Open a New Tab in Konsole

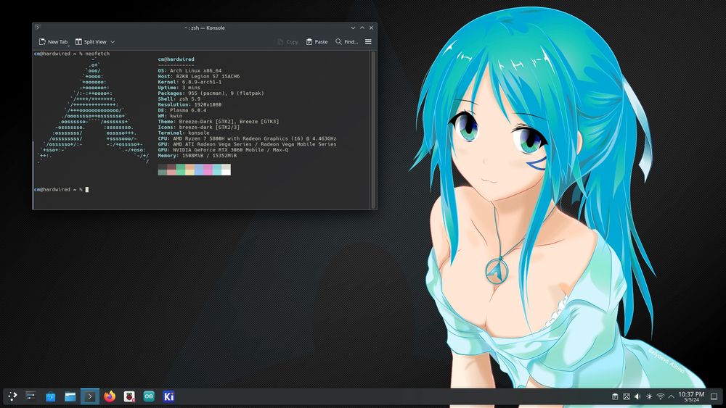53,41
